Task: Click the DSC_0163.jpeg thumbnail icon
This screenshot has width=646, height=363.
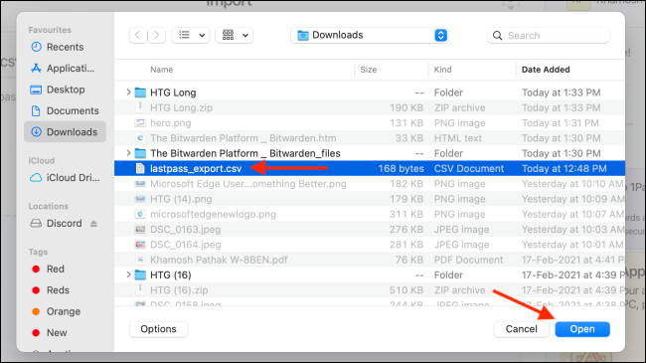Action: click(x=140, y=230)
